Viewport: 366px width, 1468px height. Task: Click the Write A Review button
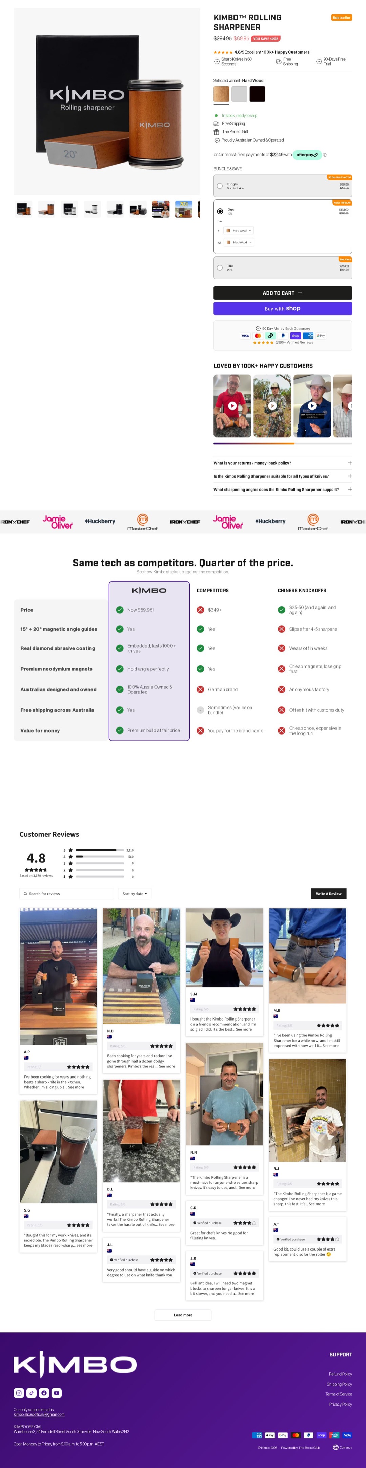coord(328,894)
